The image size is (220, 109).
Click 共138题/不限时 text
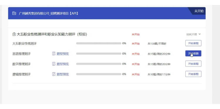pos(157,44)
